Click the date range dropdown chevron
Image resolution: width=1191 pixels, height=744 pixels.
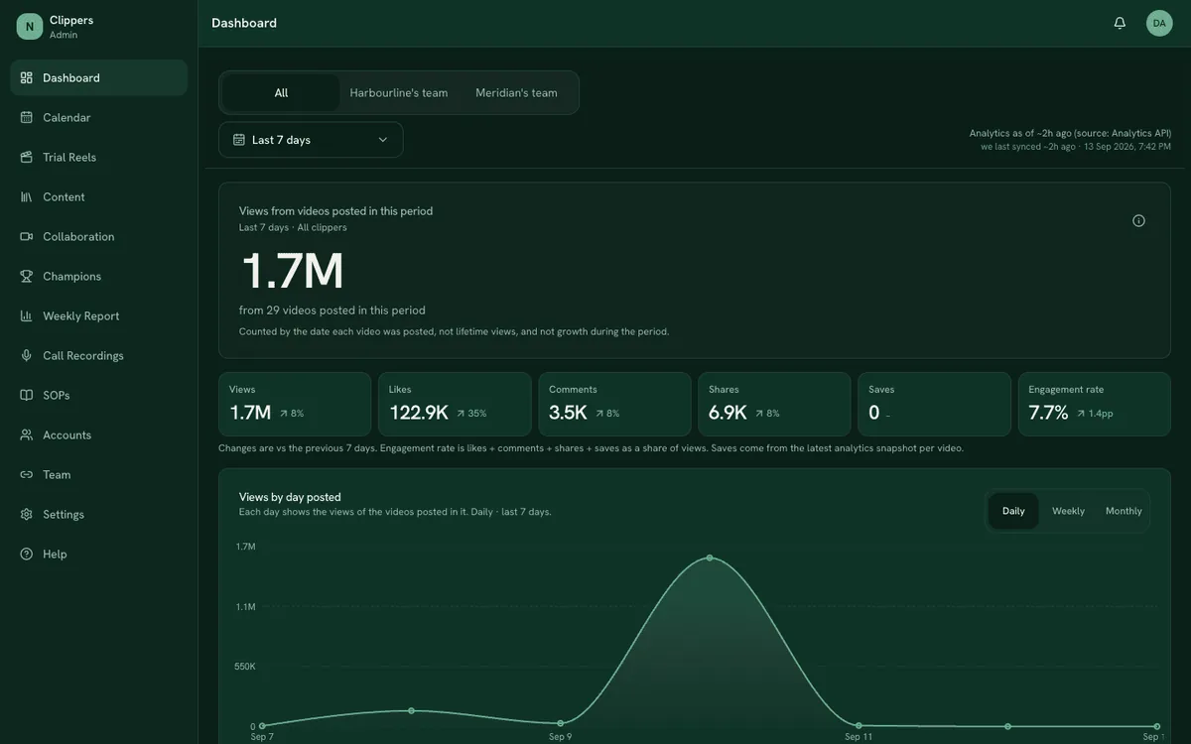click(x=383, y=140)
